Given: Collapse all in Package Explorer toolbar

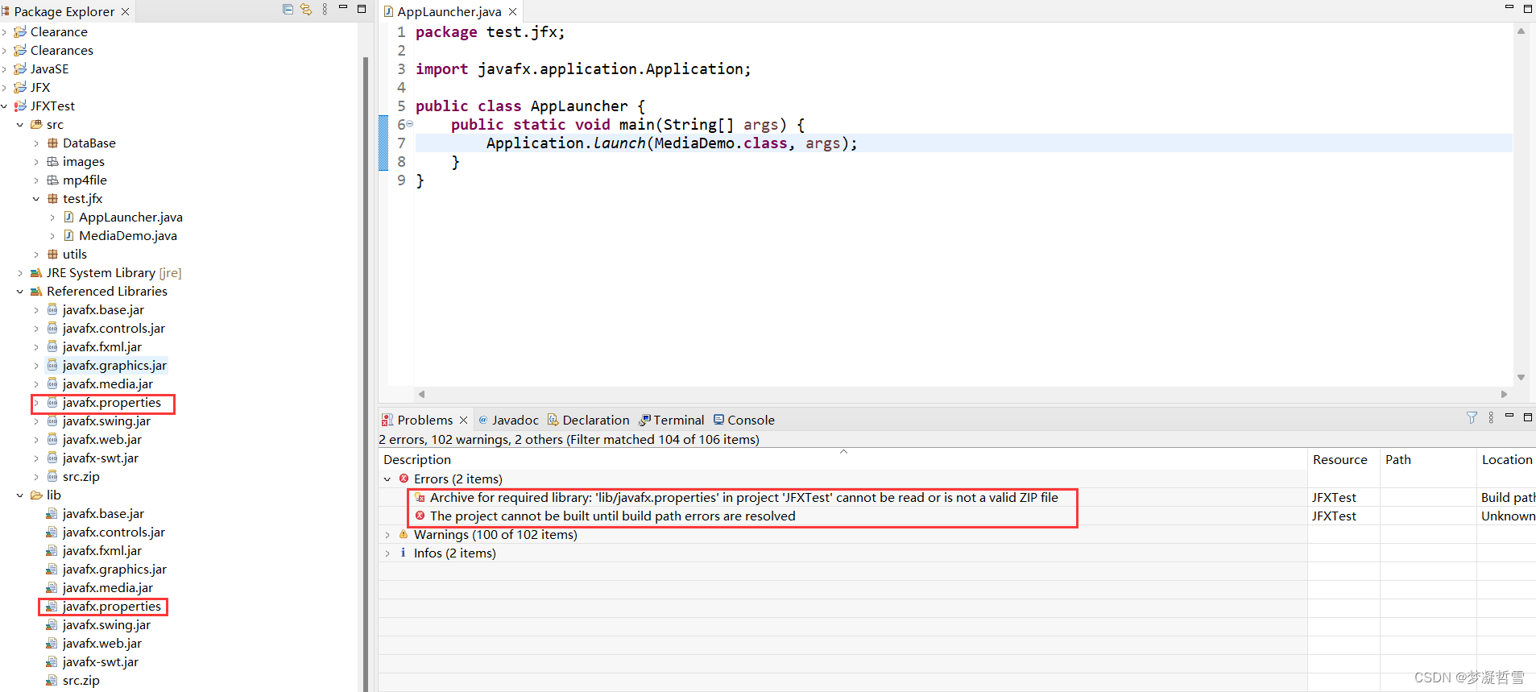Looking at the screenshot, I should [288, 10].
